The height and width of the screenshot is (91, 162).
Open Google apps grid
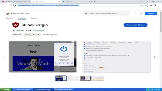pos(141,13)
